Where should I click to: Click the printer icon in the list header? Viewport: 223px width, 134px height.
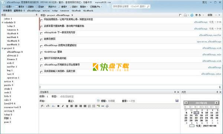click(185, 15)
